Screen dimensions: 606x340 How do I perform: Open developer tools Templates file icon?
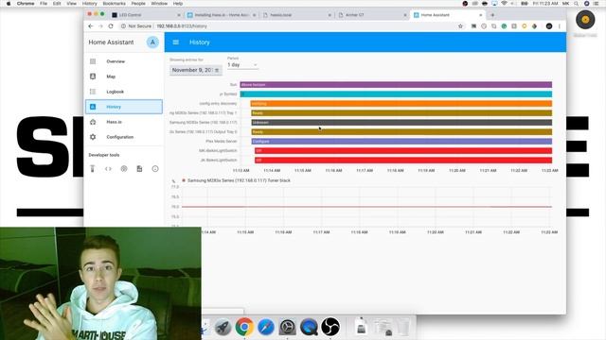(139, 169)
